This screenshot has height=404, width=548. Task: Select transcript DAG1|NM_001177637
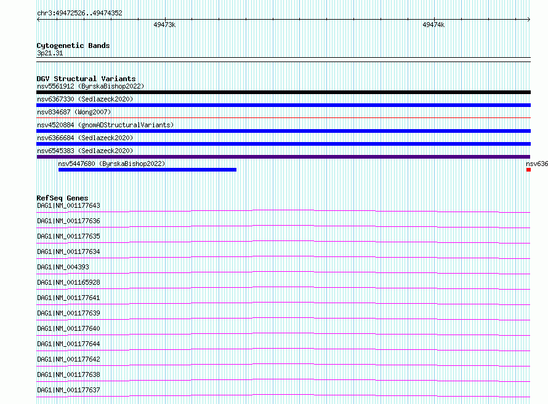[x=68, y=390]
